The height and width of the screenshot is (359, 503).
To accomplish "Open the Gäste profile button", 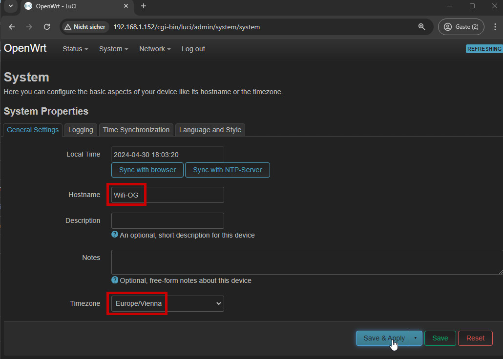I will [461, 27].
